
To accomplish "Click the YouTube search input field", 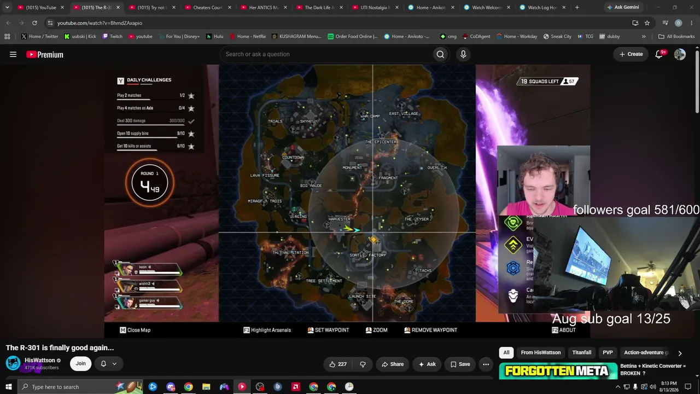I will pyautogui.click(x=325, y=54).
